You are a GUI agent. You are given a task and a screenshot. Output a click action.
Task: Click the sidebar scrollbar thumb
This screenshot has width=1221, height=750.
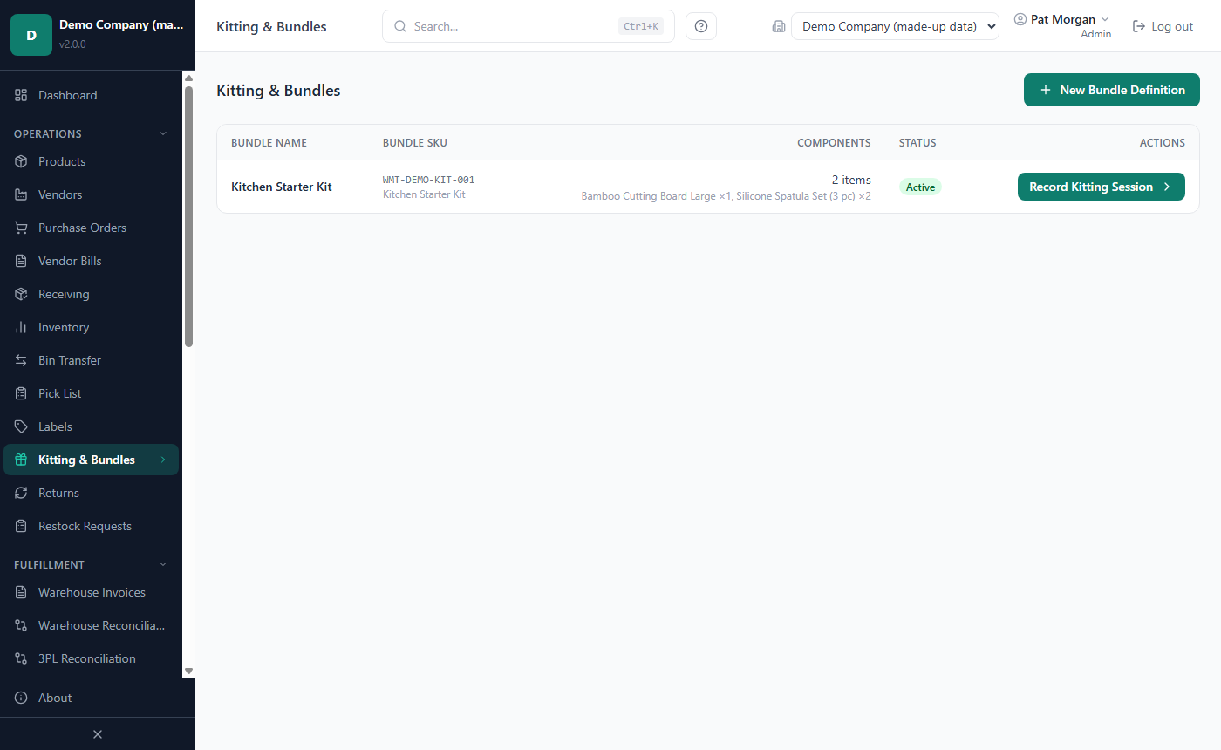point(188,216)
